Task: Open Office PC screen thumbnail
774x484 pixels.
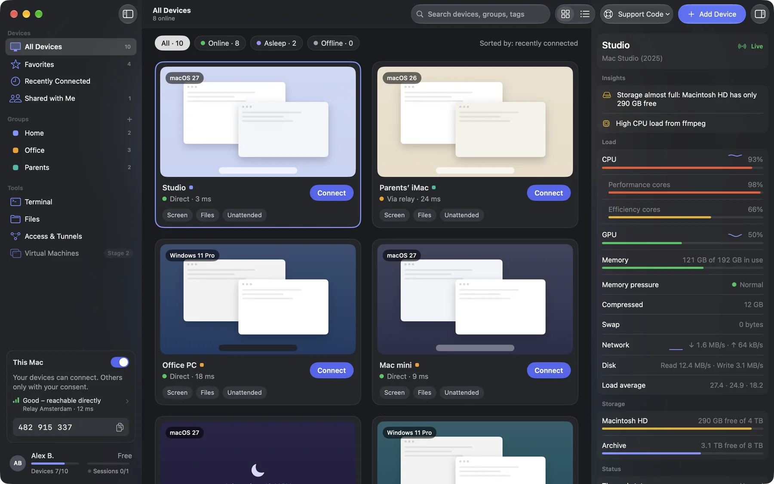Action: click(258, 299)
